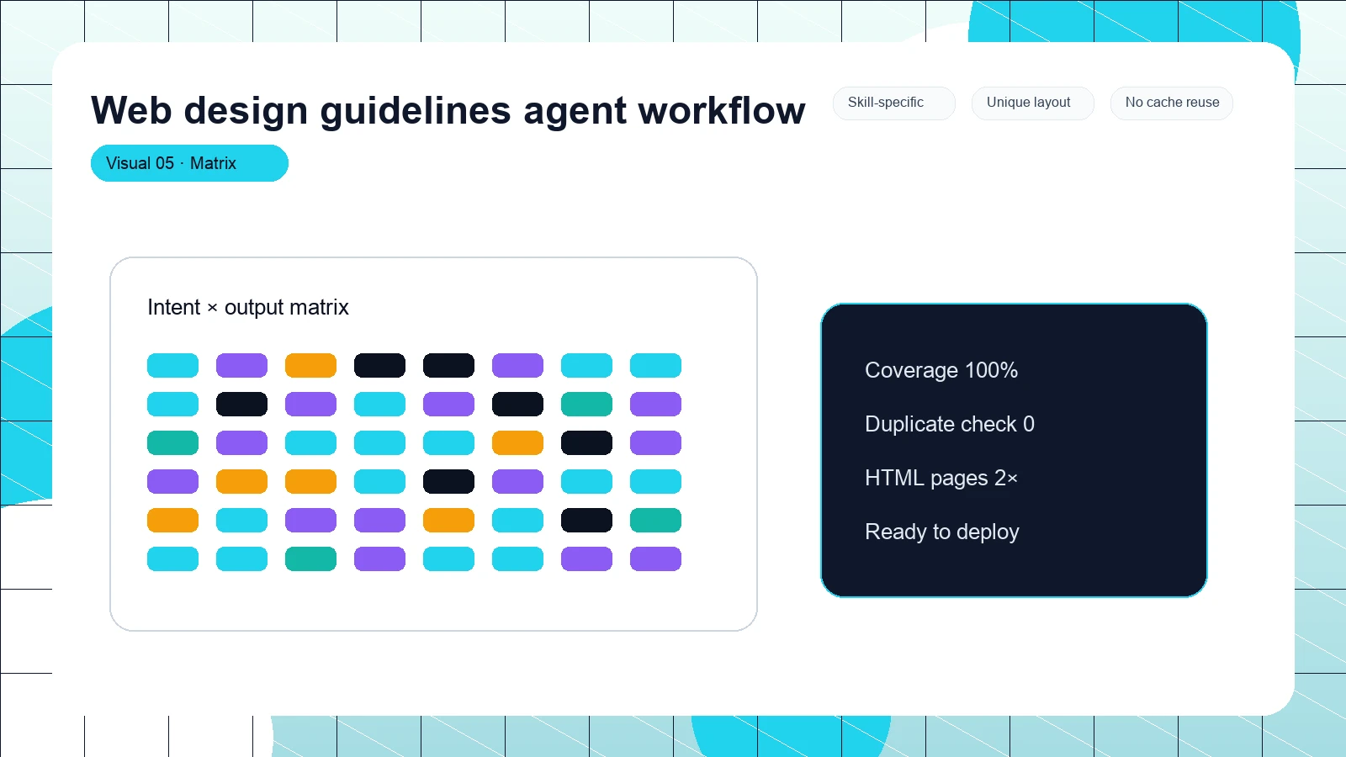Screen dimensions: 1346x757
Task: Click the teal cell in the matrix's fifth row
Action: pyautogui.click(x=655, y=520)
